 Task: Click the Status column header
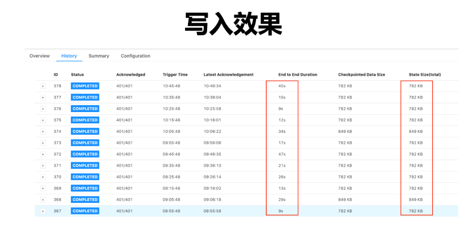tap(77, 75)
